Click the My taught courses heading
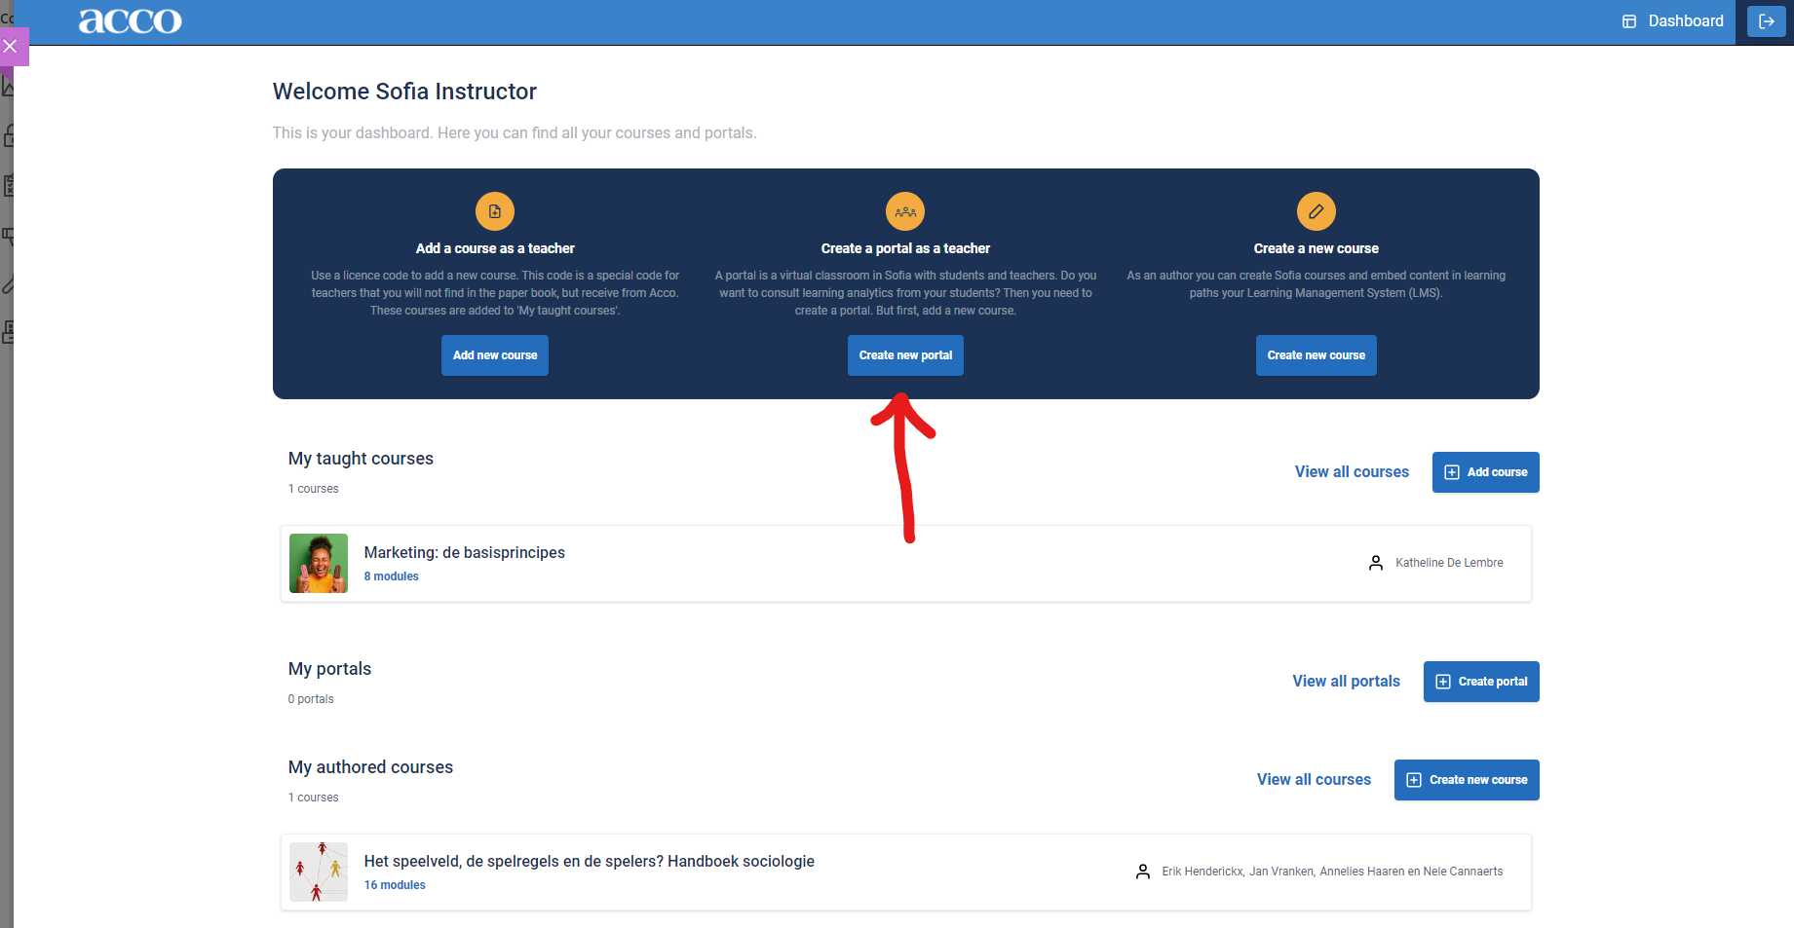1794x928 pixels. [361, 459]
